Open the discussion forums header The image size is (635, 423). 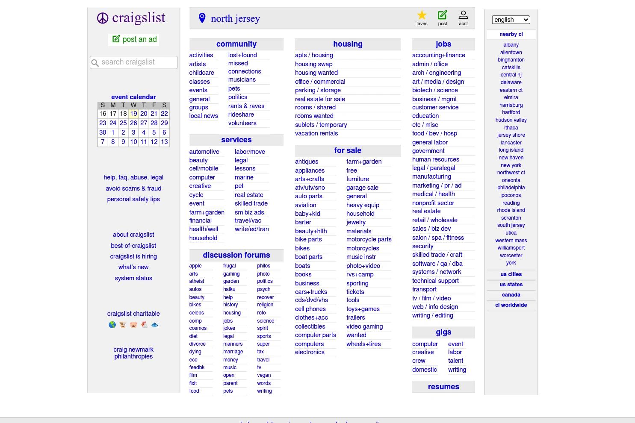[236, 255]
